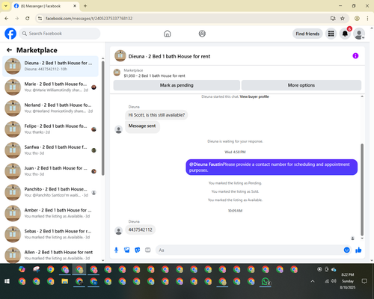
Task: Open the View buyer profile link
Action: click(254, 96)
